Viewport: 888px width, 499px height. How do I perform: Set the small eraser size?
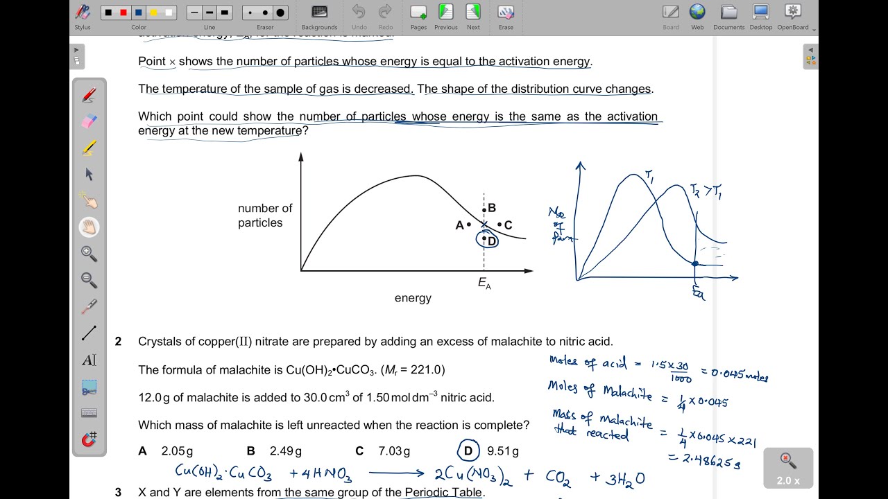click(250, 12)
